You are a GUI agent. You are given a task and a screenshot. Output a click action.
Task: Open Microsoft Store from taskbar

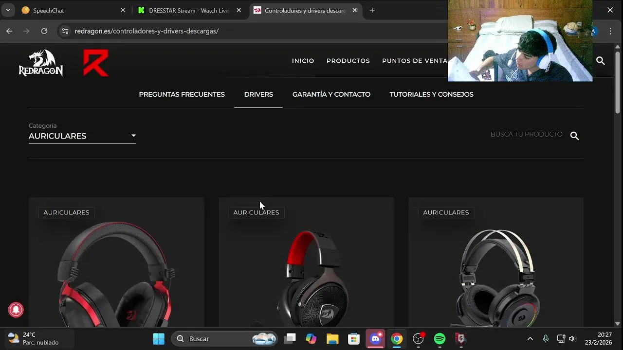click(354, 339)
